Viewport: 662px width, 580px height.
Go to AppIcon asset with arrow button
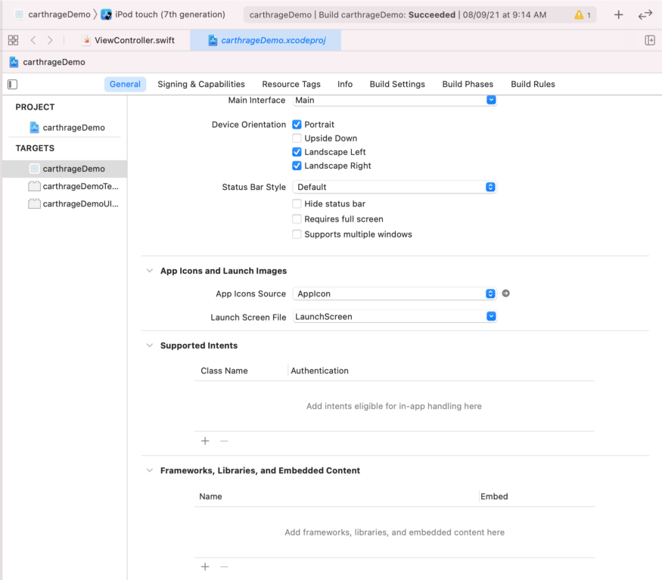point(506,293)
